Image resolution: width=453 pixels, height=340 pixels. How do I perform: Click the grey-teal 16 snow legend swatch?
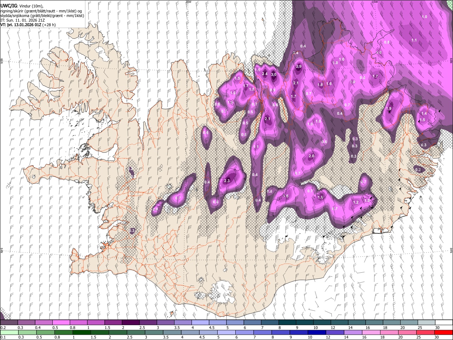tap(374, 323)
